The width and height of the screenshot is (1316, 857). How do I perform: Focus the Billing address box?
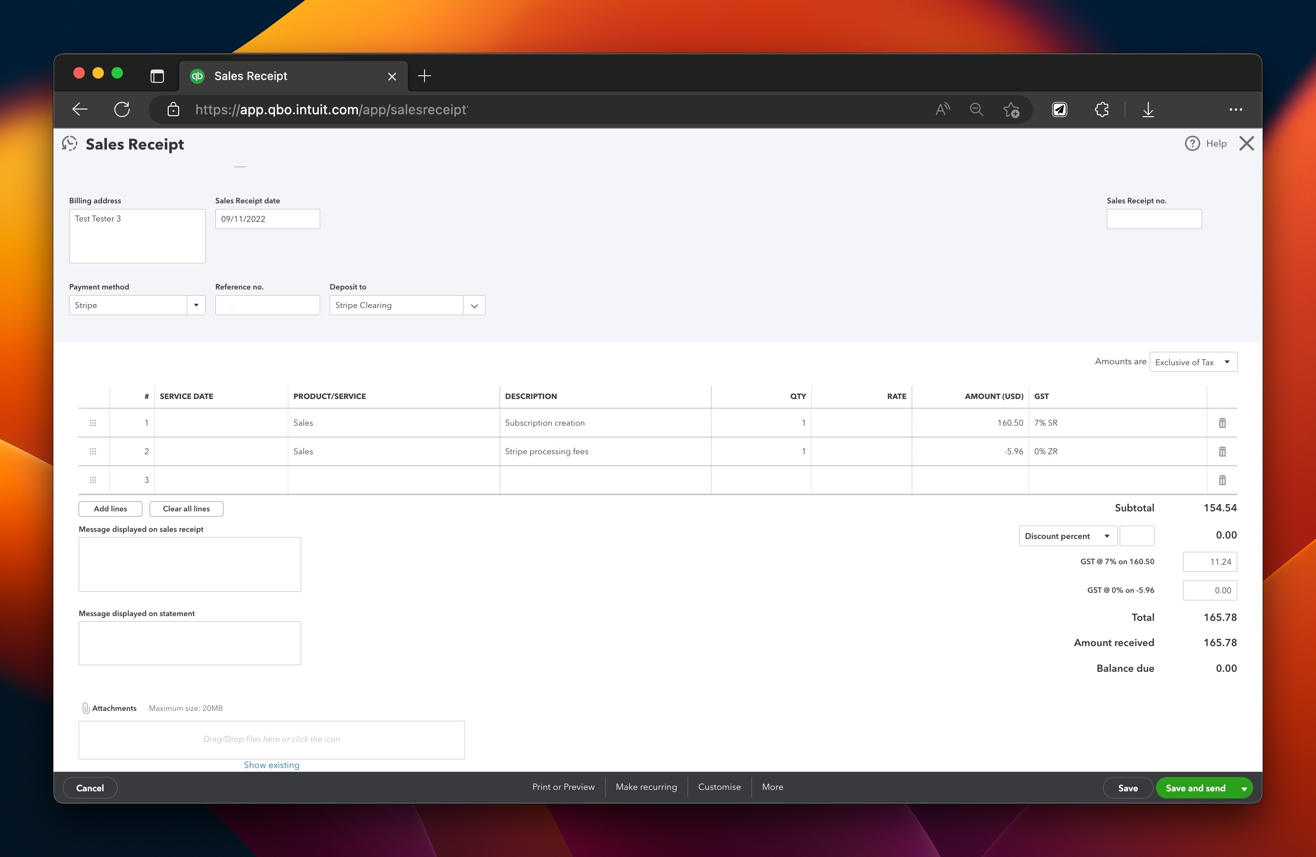tap(137, 236)
